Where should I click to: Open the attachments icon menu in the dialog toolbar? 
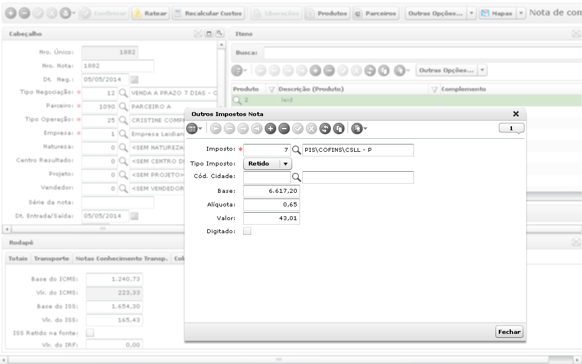[x=359, y=129]
